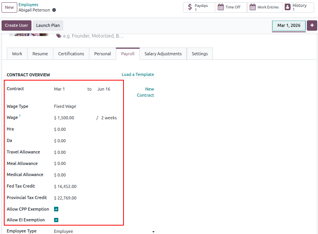Select the Personal tab

103,54
